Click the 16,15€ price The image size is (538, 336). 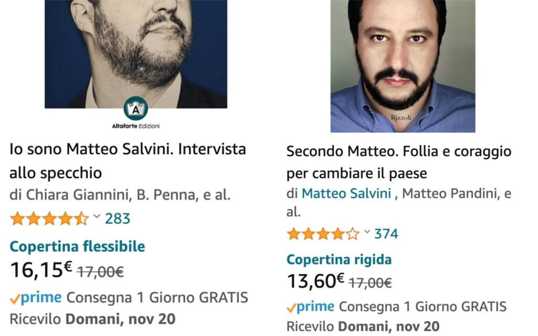click(x=41, y=269)
